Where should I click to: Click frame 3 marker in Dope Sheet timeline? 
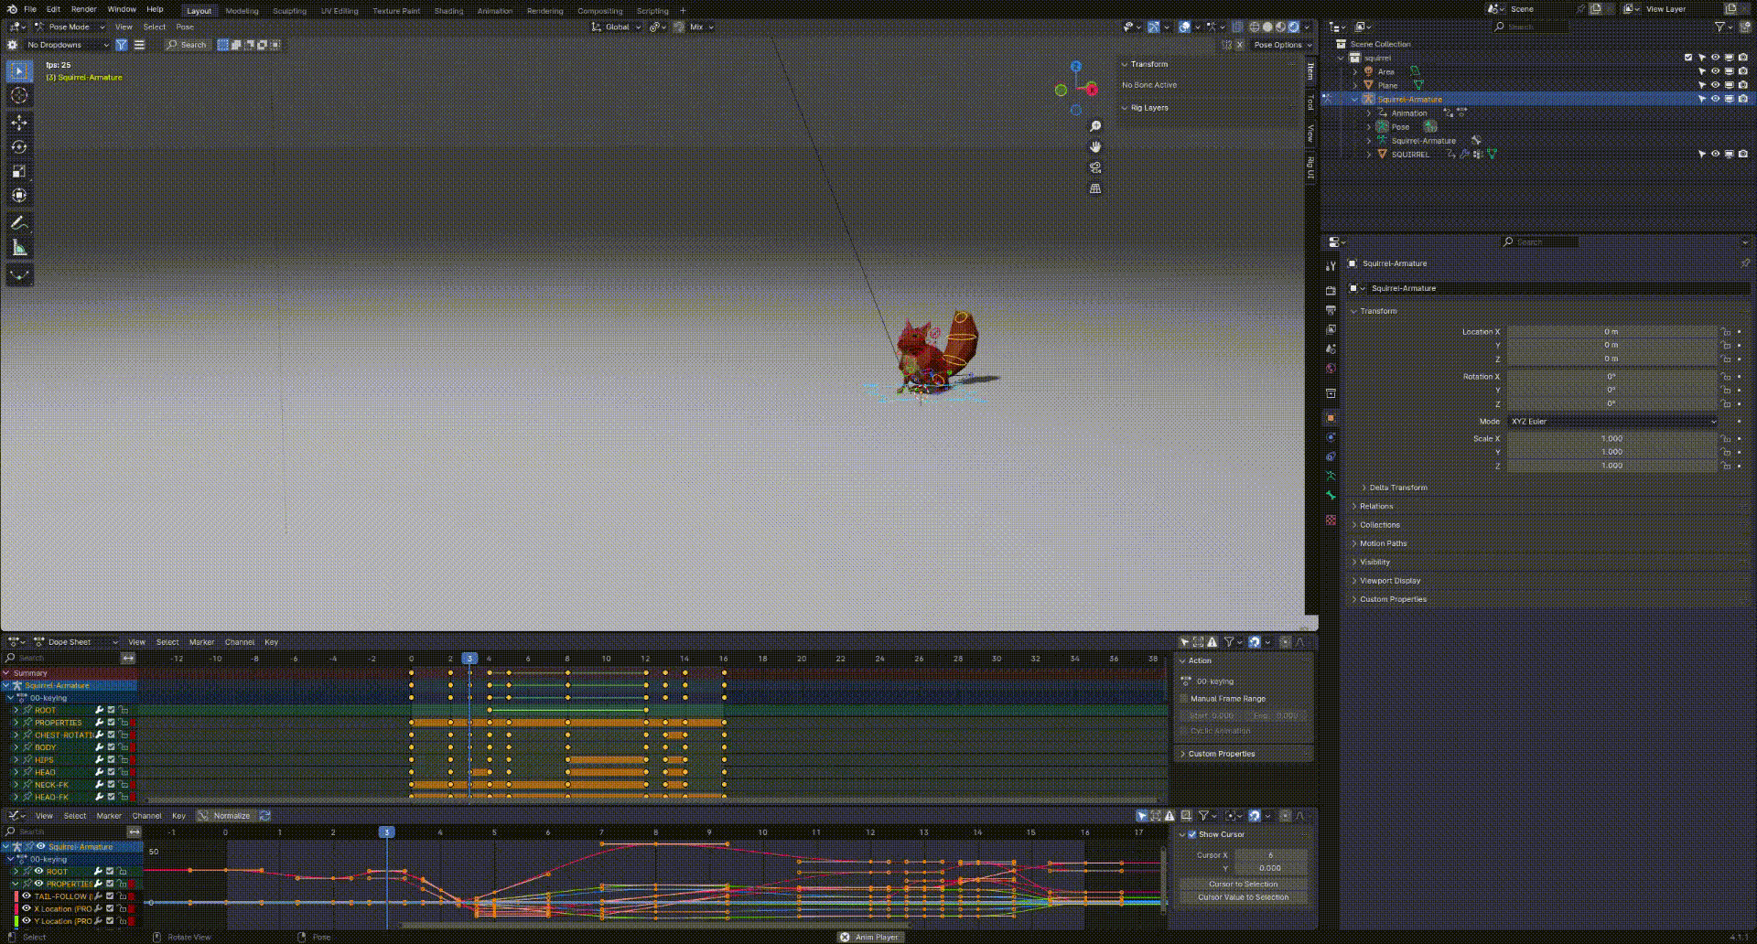(x=469, y=659)
